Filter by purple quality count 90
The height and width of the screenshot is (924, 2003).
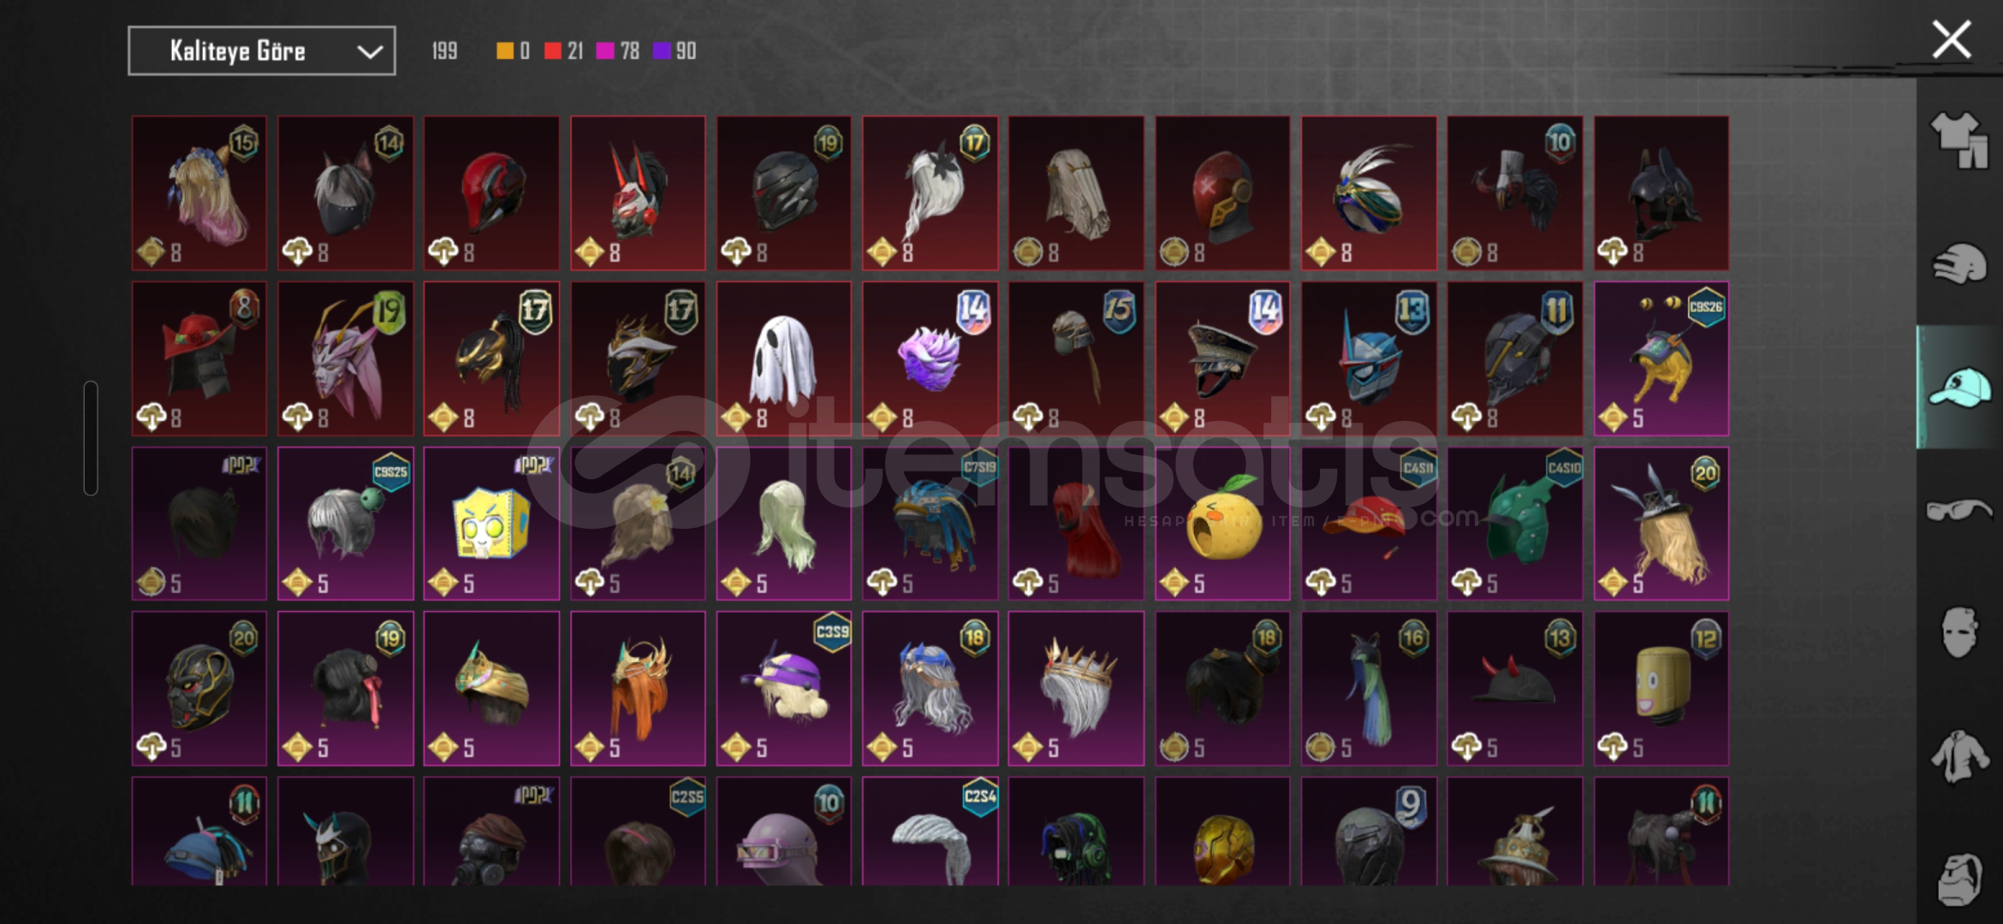tap(675, 51)
